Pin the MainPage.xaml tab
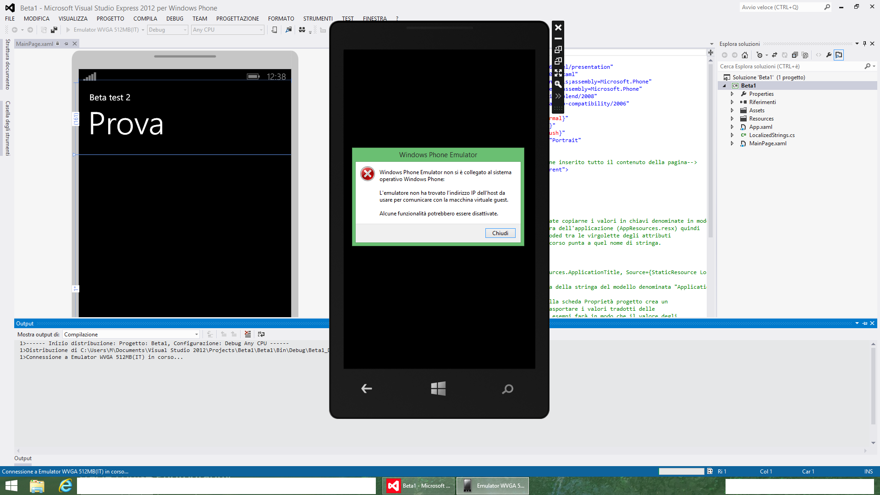 coord(66,44)
